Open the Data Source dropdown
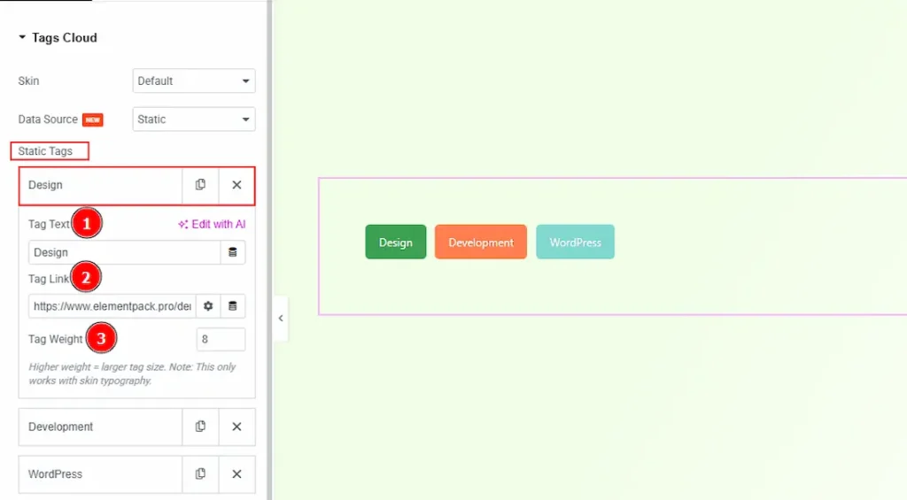The image size is (907, 500). point(194,119)
